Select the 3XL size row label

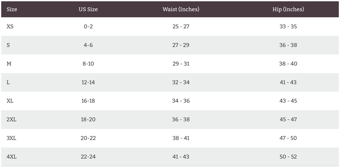coord(11,138)
